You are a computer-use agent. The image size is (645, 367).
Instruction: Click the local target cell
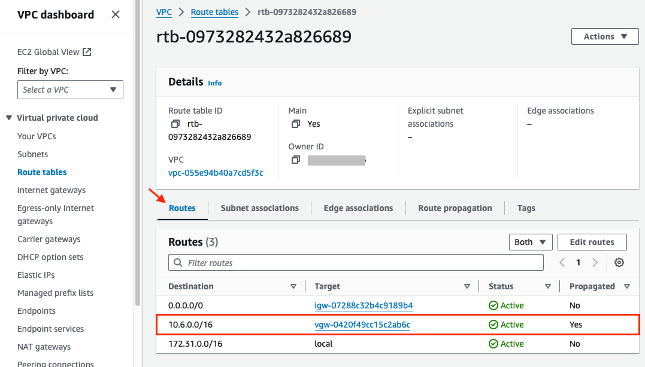point(323,344)
